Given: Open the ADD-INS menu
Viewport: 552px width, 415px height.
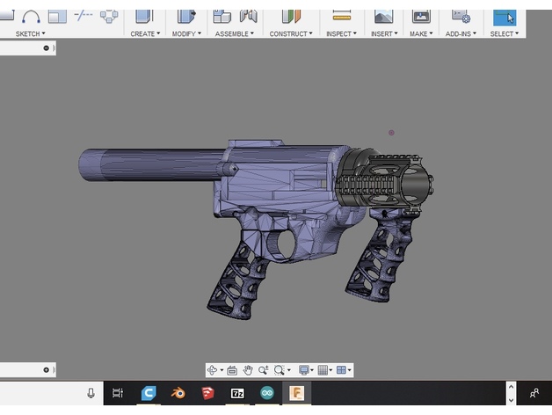Looking at the screenshot, I should tap(461, 33).
